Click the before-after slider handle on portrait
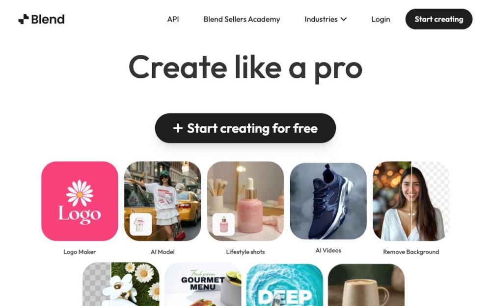 411,214
